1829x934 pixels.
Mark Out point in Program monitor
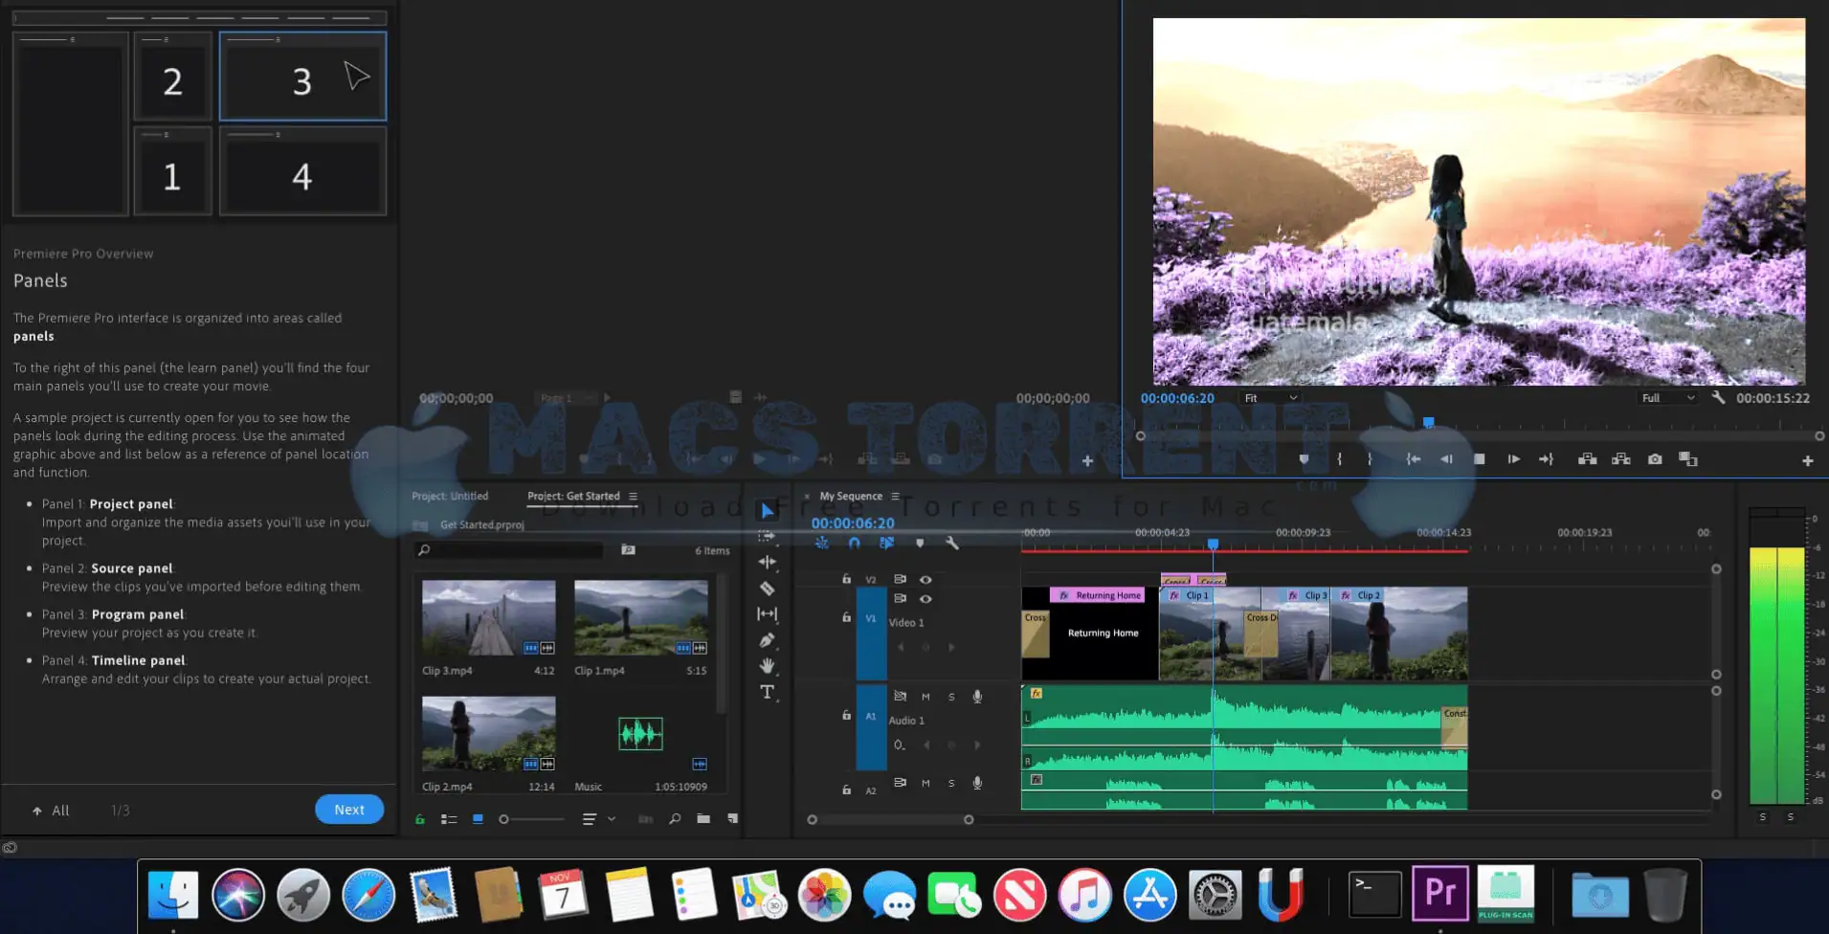[1370, 459]
